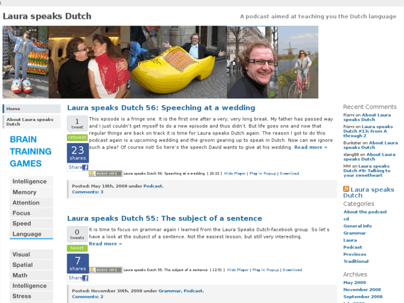Viewport: 404px width, 303px height.
Task: Click the green tweet button for episode 55
Action: [77, 248]
